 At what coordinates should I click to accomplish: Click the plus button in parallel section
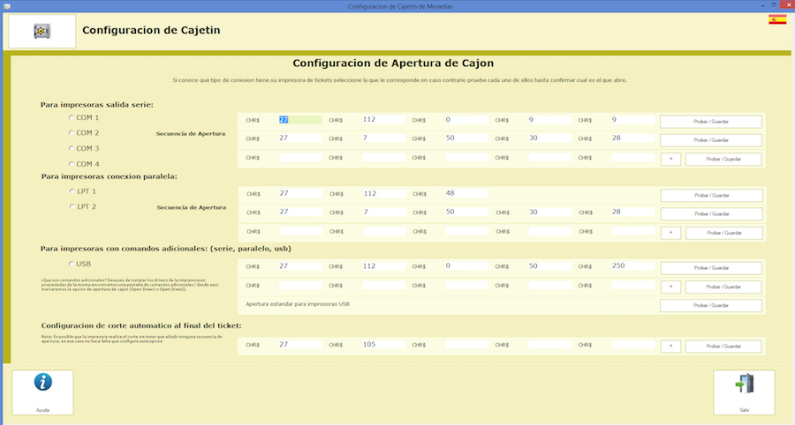click(670, 232)
